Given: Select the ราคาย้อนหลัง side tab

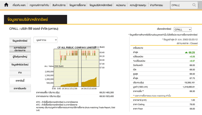Looking at the screenshot, I should point(20,89).
